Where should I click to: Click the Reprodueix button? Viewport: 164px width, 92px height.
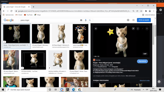(x=142, y=61)
